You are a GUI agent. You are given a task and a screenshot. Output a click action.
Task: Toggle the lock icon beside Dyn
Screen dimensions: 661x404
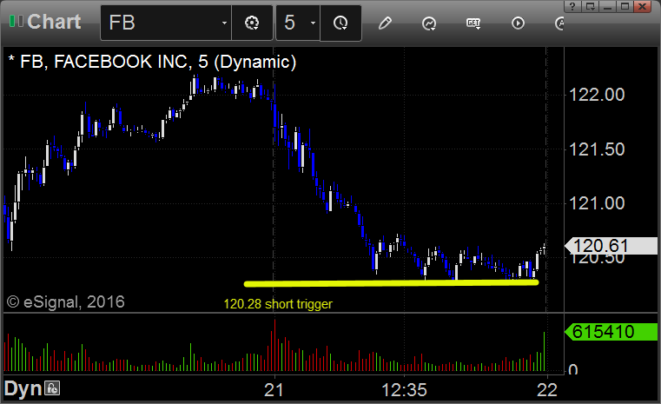point(53,388)
